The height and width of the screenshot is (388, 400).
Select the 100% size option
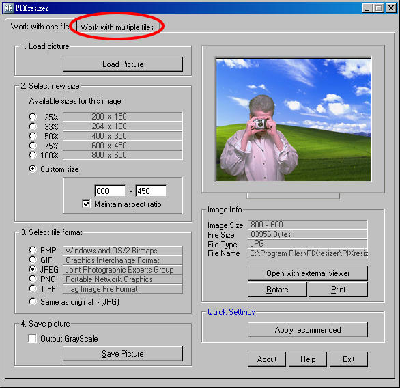[x=33, y=155]
